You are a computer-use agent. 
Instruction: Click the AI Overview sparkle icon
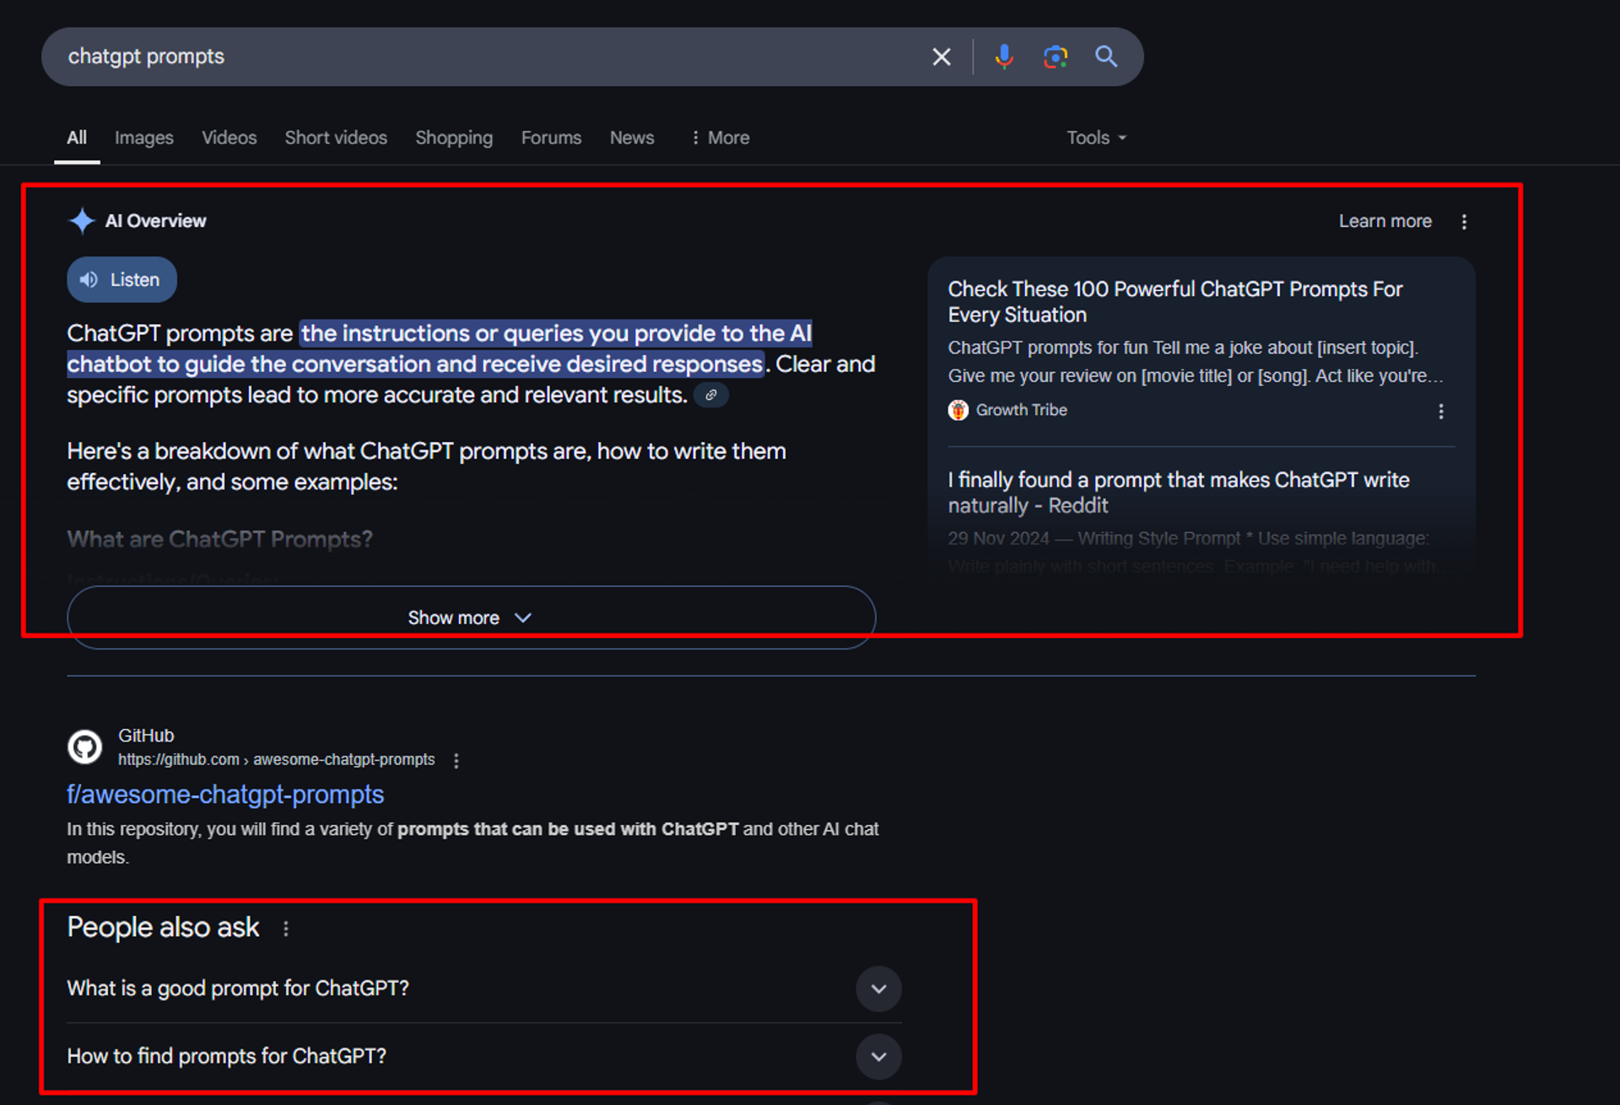[82, 221]
